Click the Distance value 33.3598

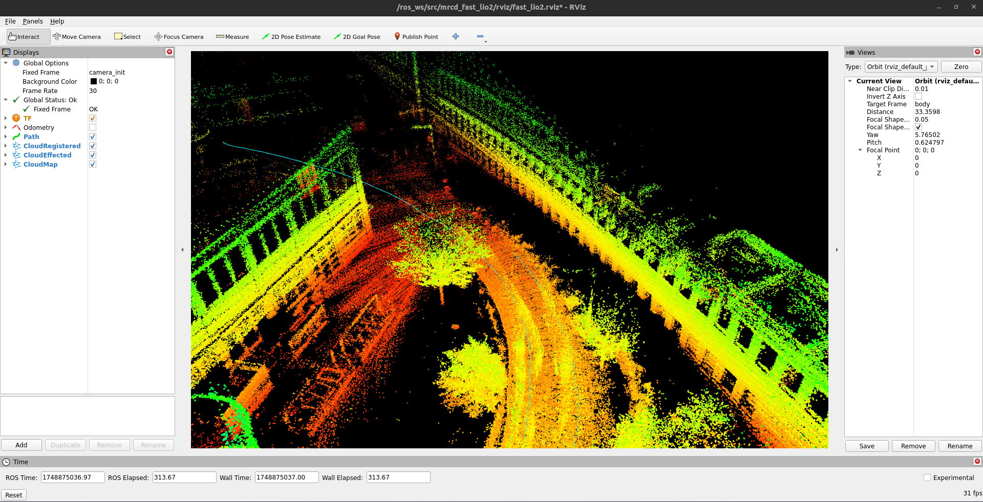click(x=927, y=111)
